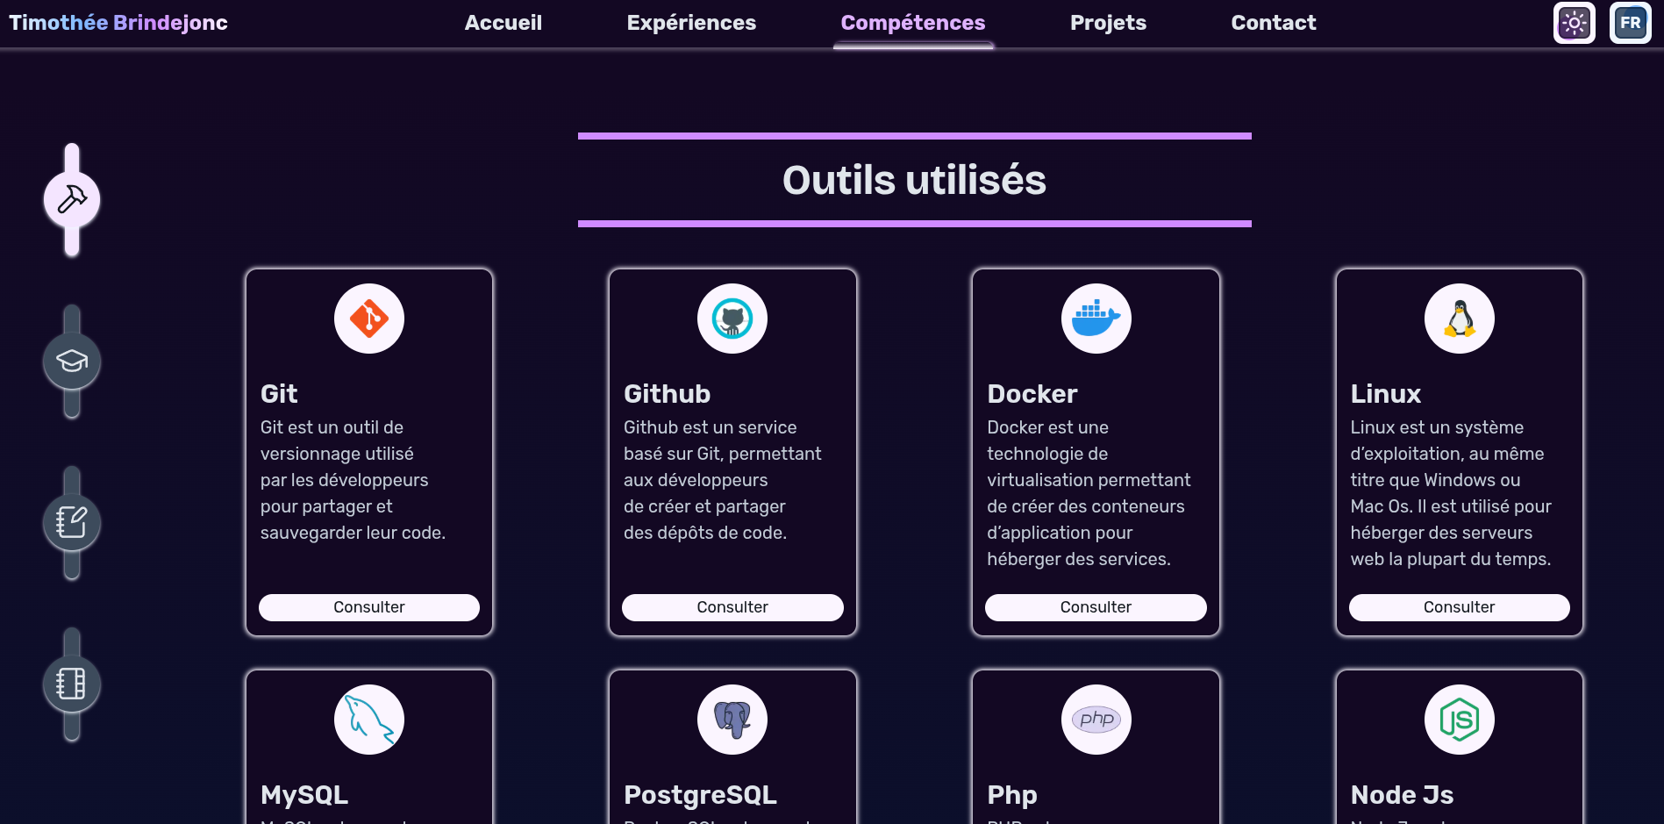Click the PostgreSQL elephant icon
1664x824 pixels.
pyautogui.click(x=732, y=720)
